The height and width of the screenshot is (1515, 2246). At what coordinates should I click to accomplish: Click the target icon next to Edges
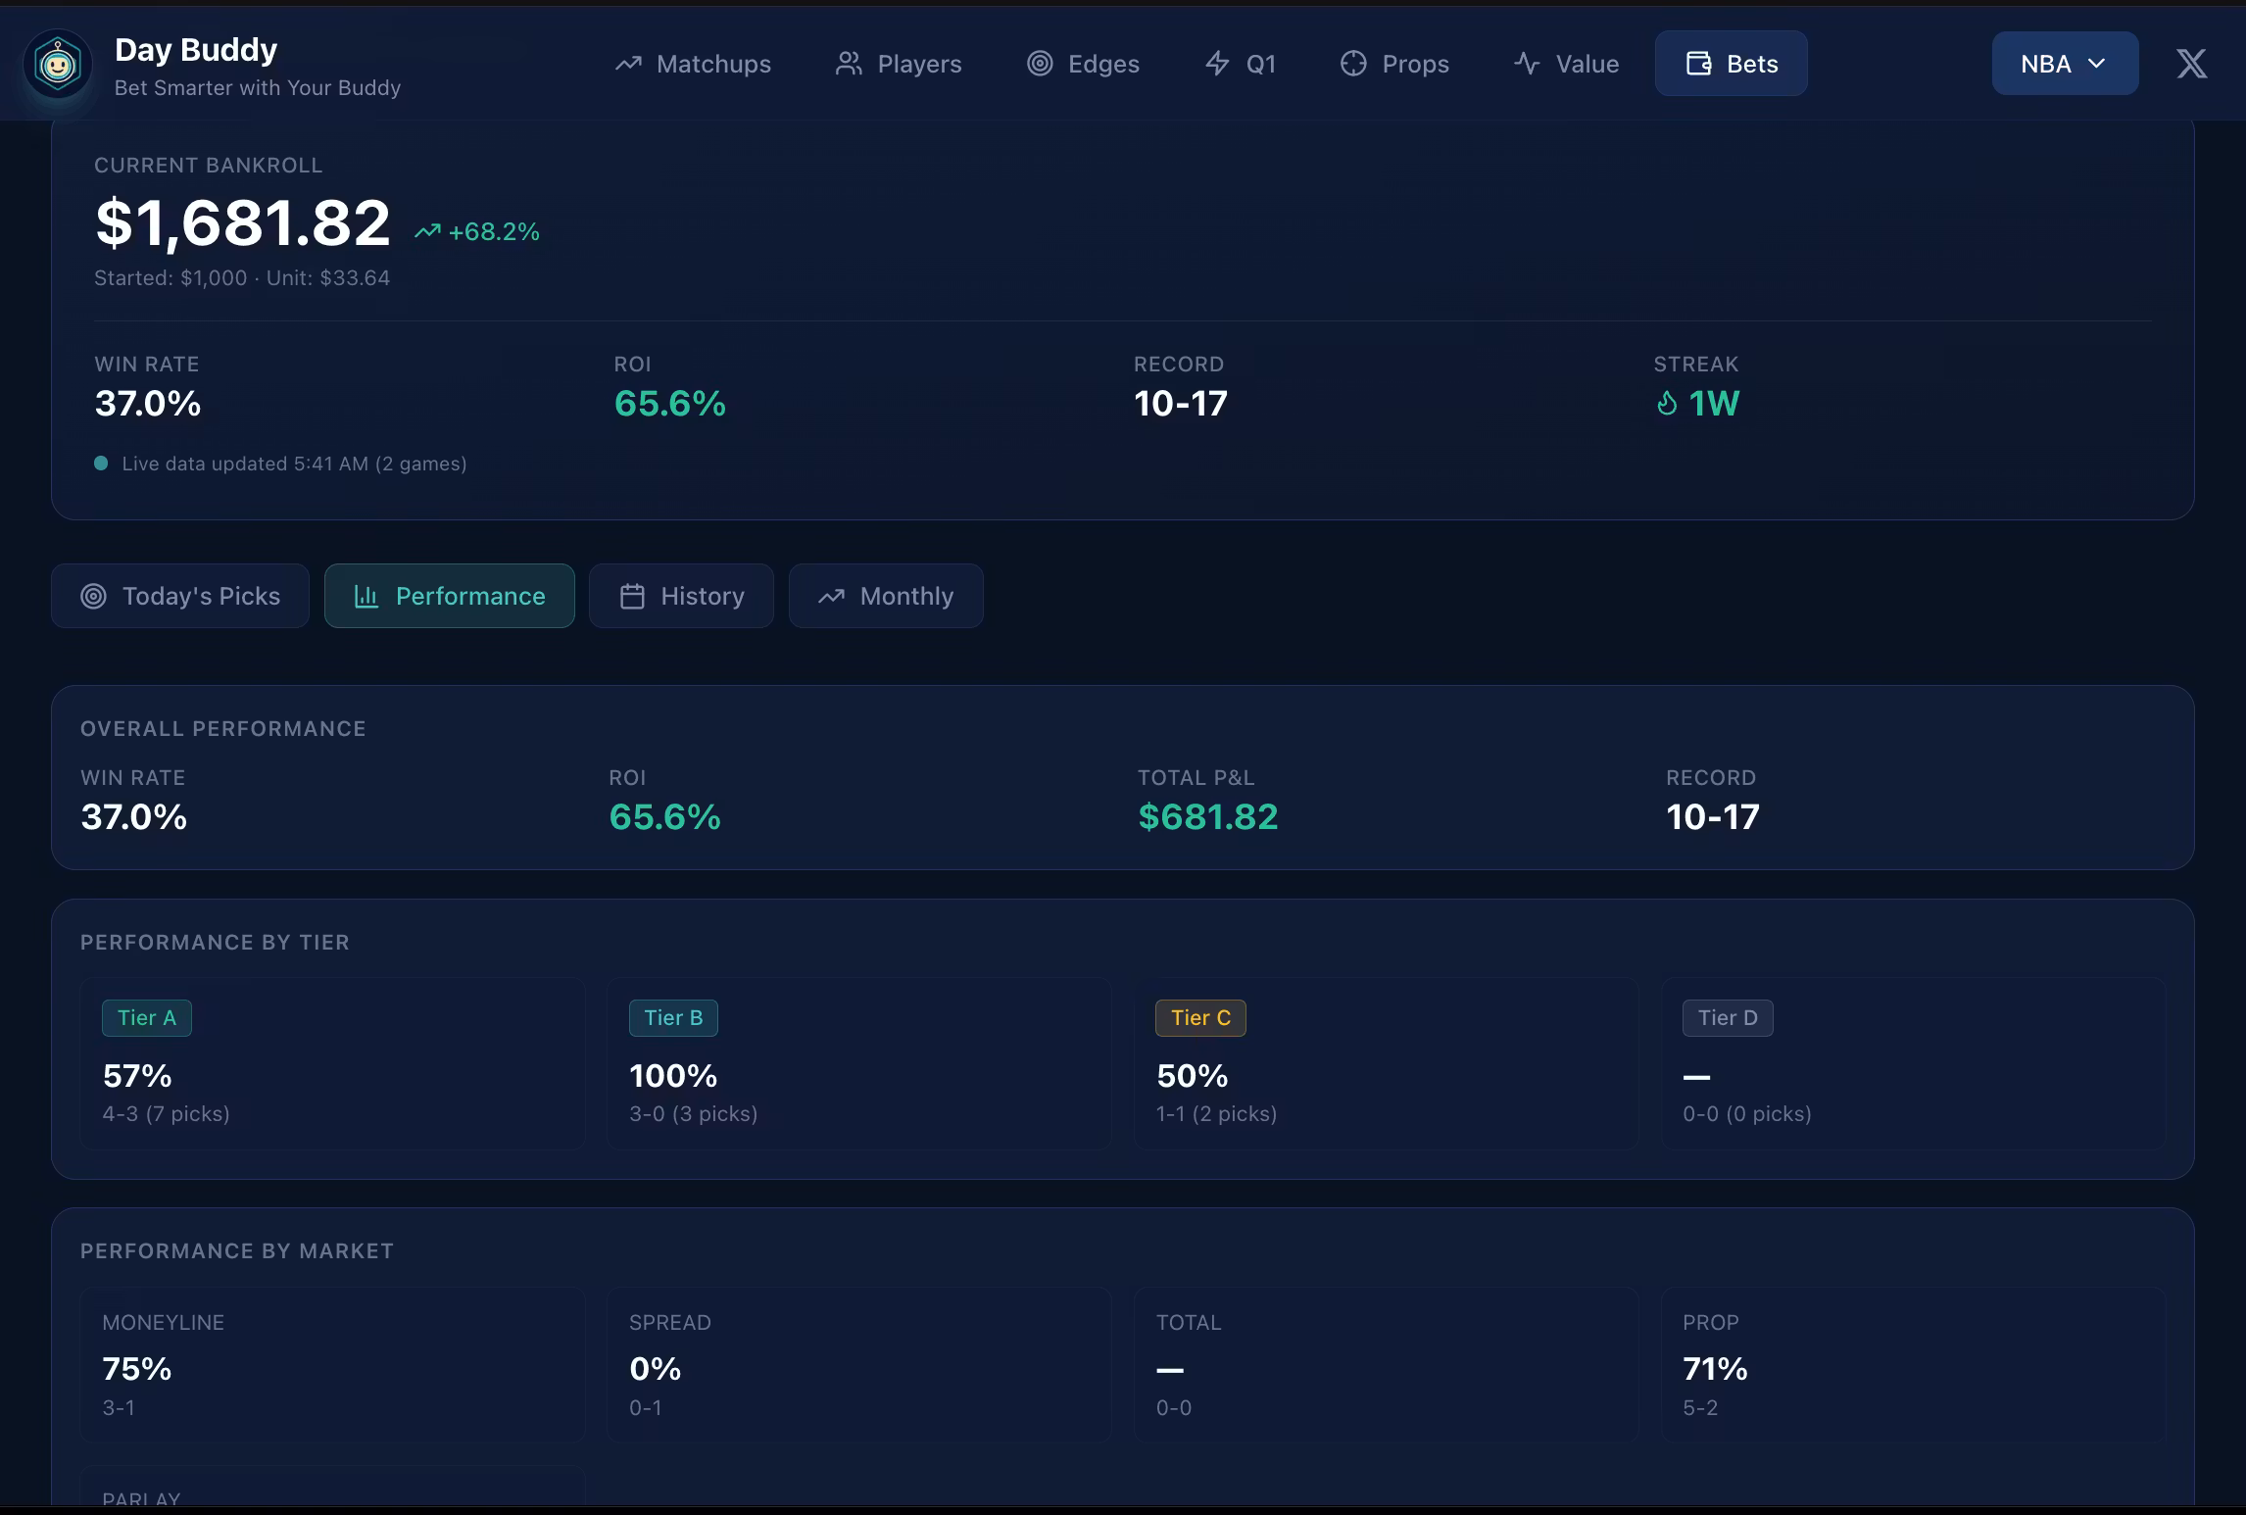click(x=1040, y=64)
